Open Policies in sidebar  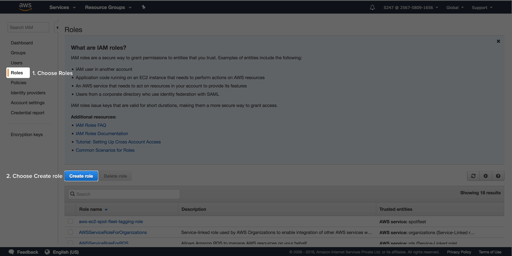click(x=19, y=83)
